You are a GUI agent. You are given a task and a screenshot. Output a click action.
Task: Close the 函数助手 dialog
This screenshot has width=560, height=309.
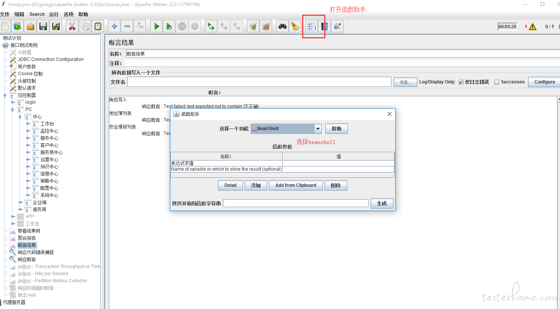tap(389, 114)
